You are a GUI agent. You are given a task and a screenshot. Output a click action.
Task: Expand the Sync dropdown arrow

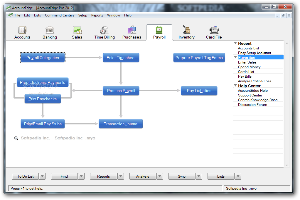point(199,176)
